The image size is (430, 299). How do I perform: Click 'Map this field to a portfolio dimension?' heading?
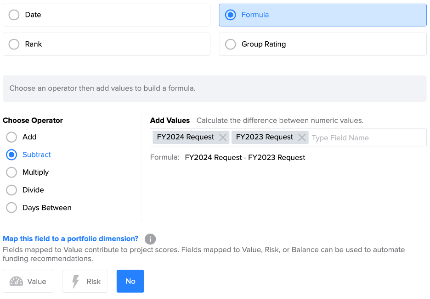click(70, 239)
